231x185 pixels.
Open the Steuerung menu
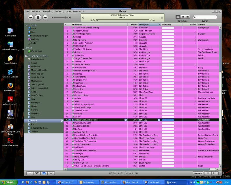[x=59, y=11]
